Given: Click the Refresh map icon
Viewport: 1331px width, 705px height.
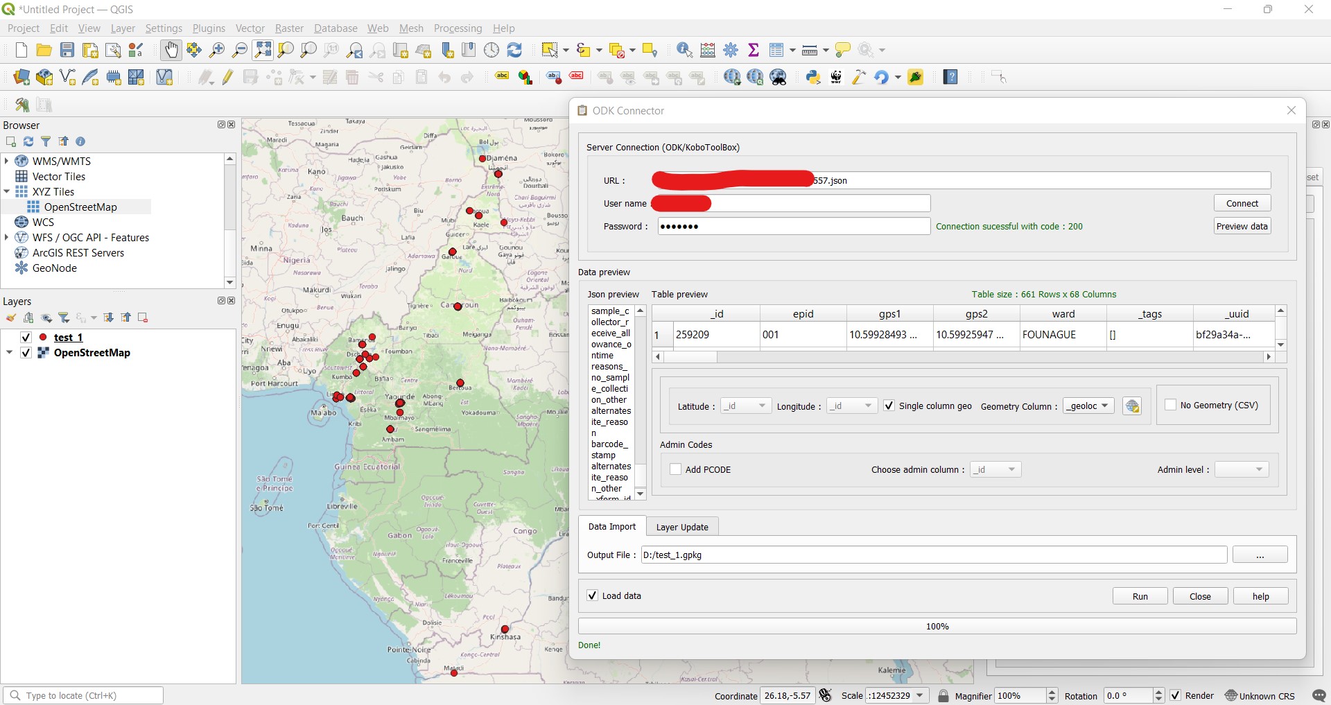Looking at the screenshot, I should (514, 50).
